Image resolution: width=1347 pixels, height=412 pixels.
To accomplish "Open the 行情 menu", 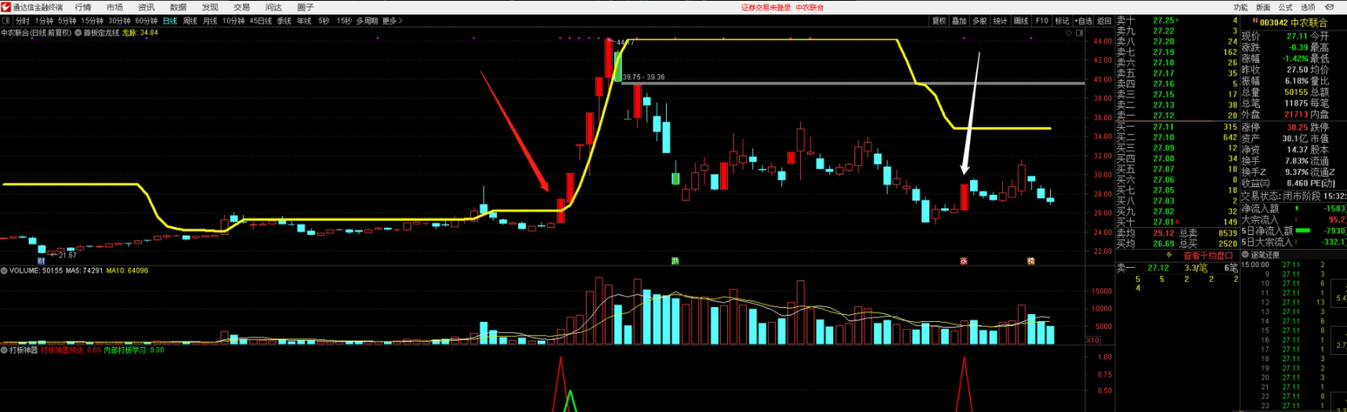I will point(82,7).
